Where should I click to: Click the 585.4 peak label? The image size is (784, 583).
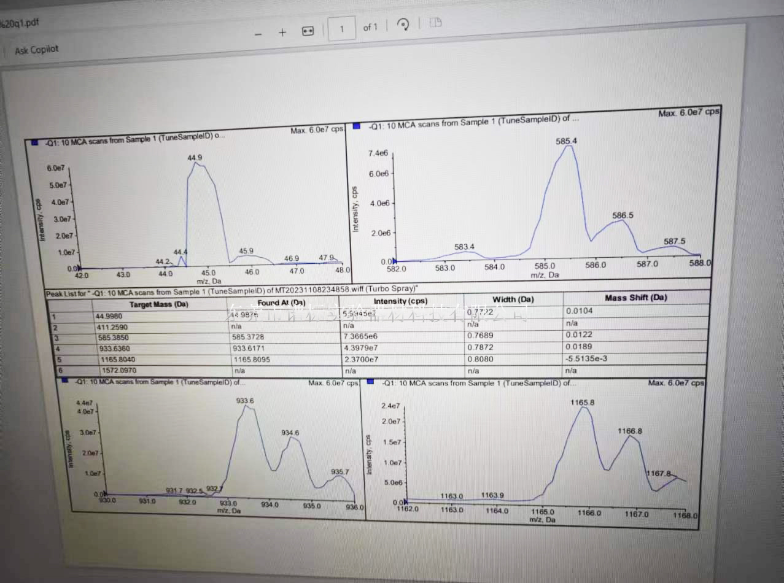click(x=566, y=141)
